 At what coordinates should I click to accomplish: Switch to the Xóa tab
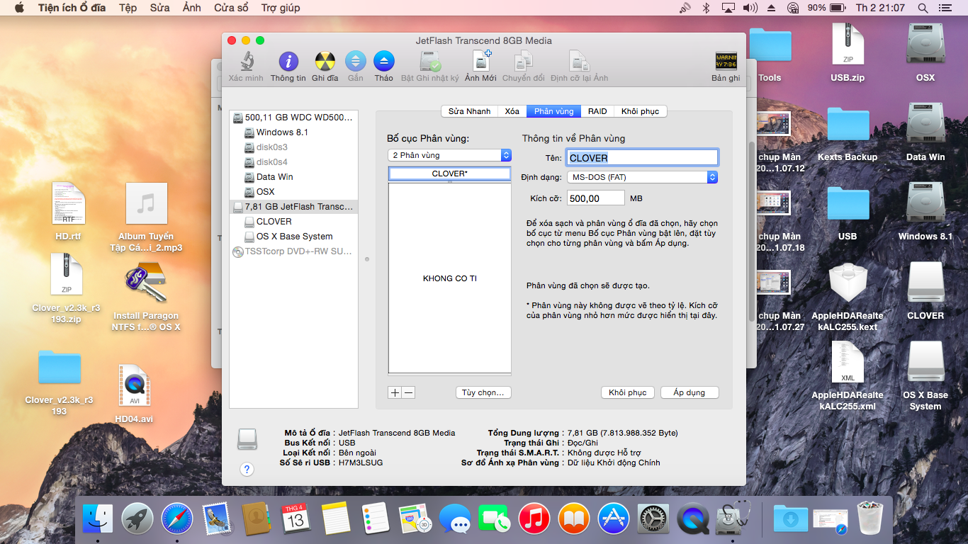tap(512, 111)
